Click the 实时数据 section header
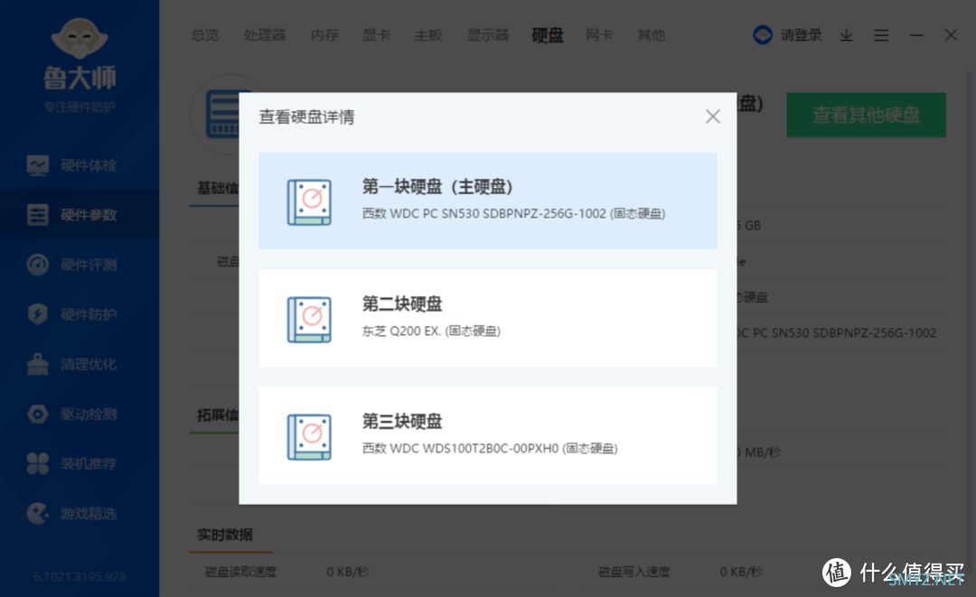This screenshot has height=597, width=976. 225,535
